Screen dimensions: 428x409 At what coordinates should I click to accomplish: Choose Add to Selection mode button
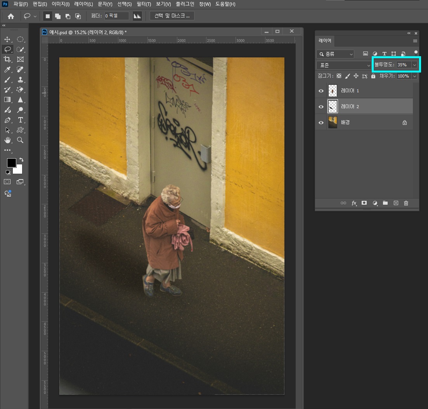click(x=57, y=16)
